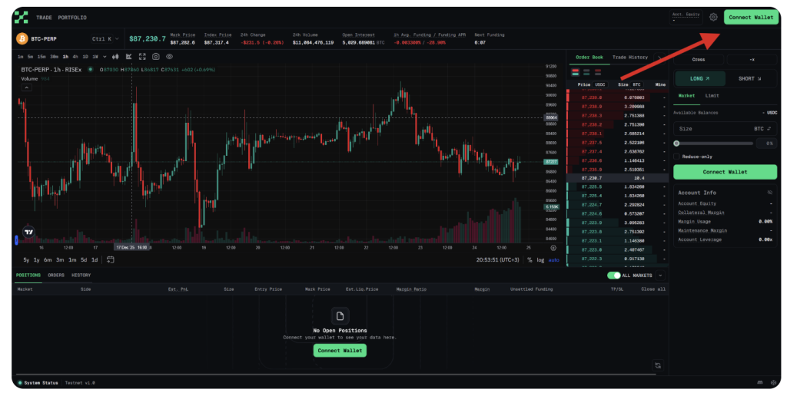Show only asks in order book
Image resolution: width=787 pixels, height=396 pixels.
pyautogui.click(x=596, y=72)
